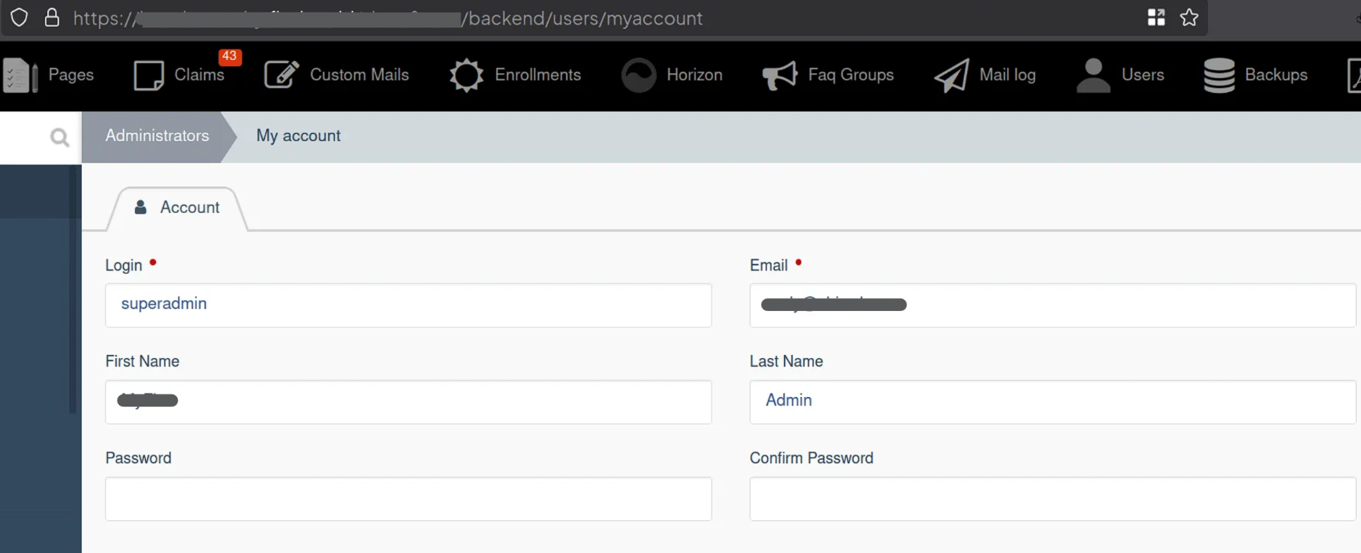Open the Pages checklist icon
The width and height of the screenshot is (1361, 553).
pos(20,75)
